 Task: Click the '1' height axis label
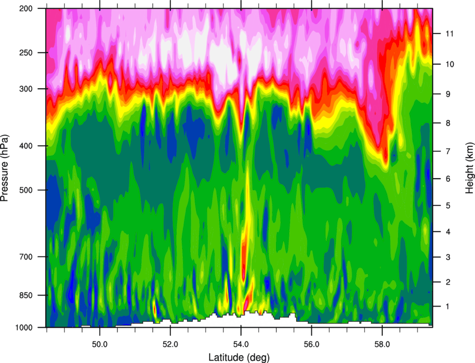point(448,307)
